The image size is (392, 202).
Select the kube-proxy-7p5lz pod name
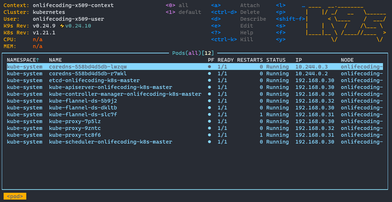[x=75, y=121]
